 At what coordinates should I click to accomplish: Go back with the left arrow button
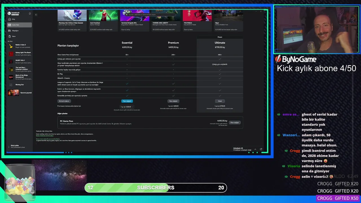point(36,15)
